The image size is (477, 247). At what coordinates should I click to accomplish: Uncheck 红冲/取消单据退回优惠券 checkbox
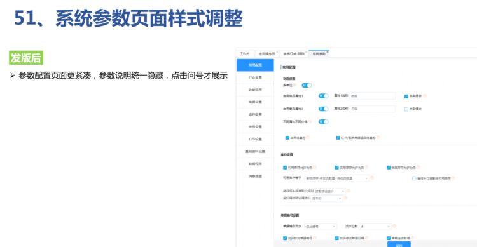pyautogui.click(x=338, y=138)
